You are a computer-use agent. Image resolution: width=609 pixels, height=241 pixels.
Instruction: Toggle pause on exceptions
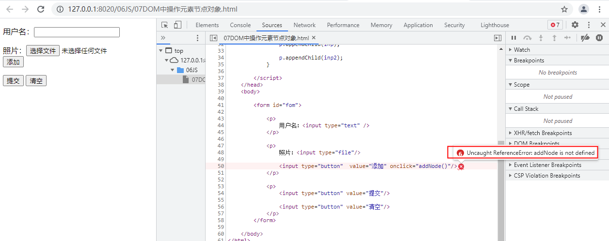point(599,38)
